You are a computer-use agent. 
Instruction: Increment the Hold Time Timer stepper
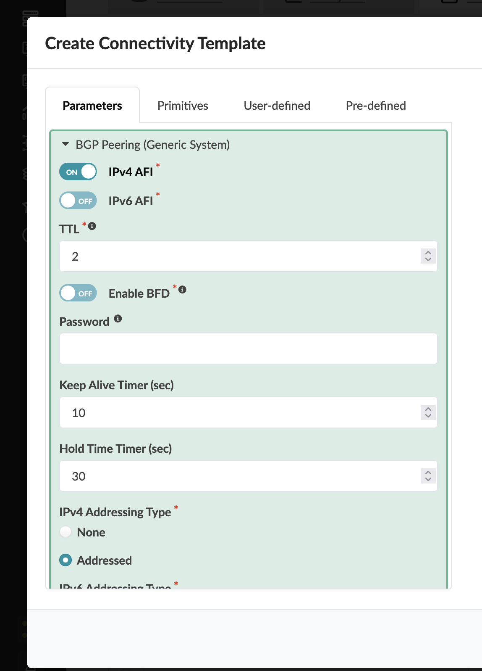coord(428,473)
